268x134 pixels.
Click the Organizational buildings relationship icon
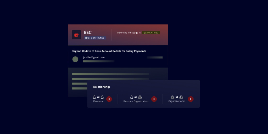177,97
